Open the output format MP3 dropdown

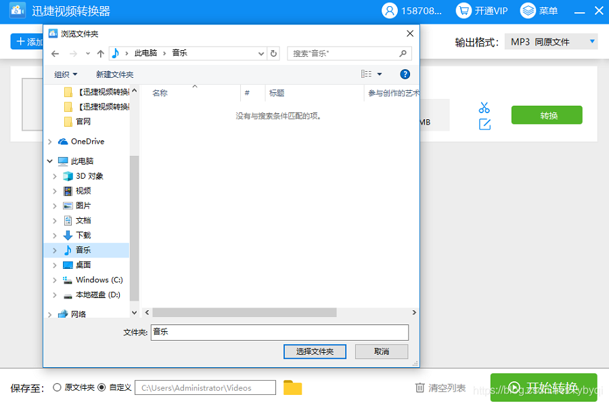tap(551, 41)
